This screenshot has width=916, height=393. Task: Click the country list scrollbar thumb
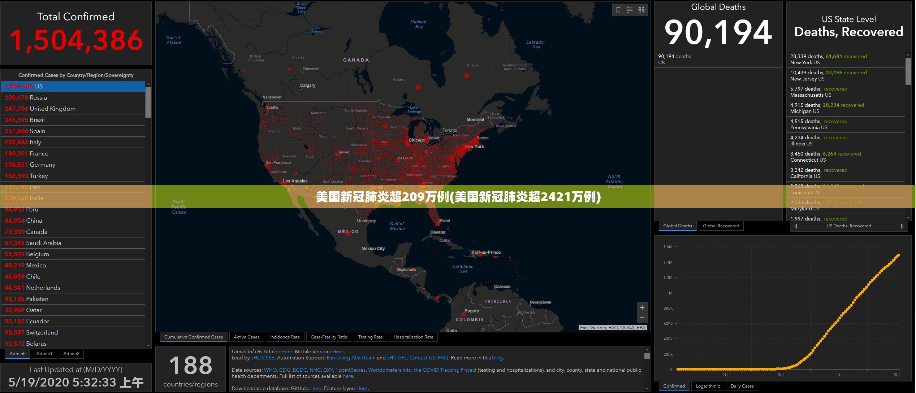click(x=148, y=102)
